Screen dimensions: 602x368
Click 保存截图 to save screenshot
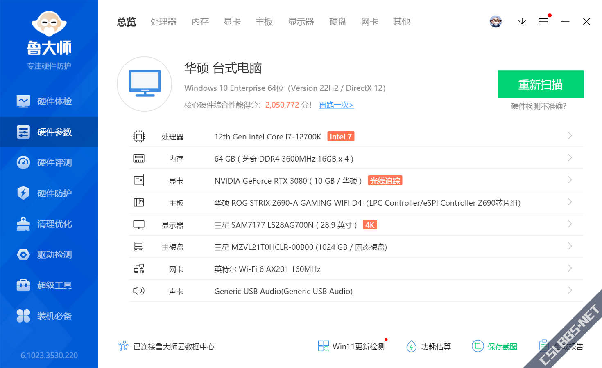(x=494, y=346)
